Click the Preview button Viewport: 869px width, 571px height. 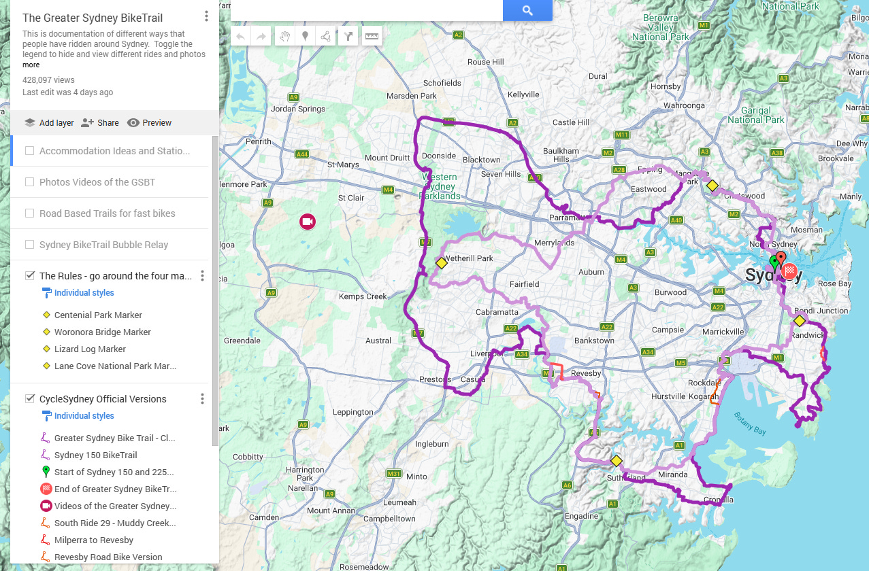coord(149,123)
